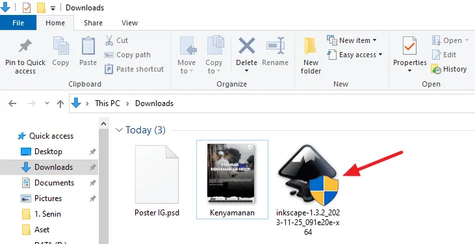Open Desktop in navigation pane
Screen dimensions: 475x244
coord(42,152)
